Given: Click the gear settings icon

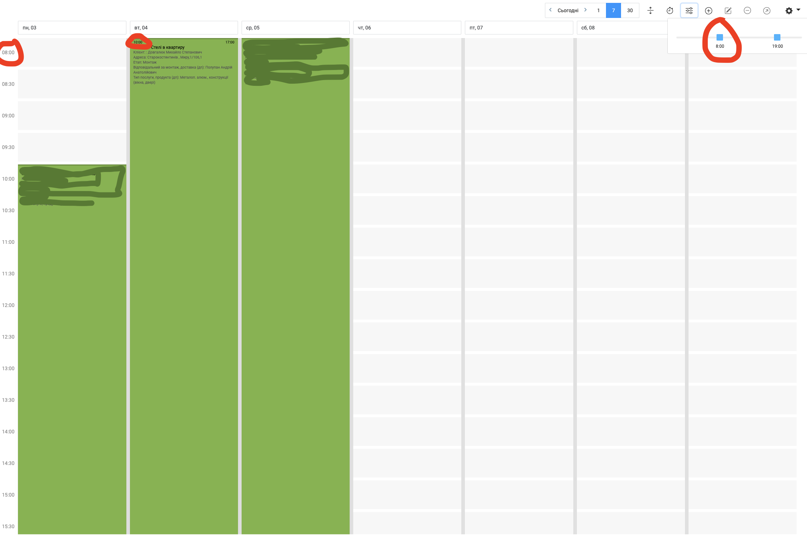Looking at the screenshot, I should coord(789,11).
